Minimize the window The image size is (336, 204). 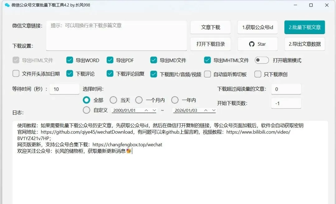[295, 5]
